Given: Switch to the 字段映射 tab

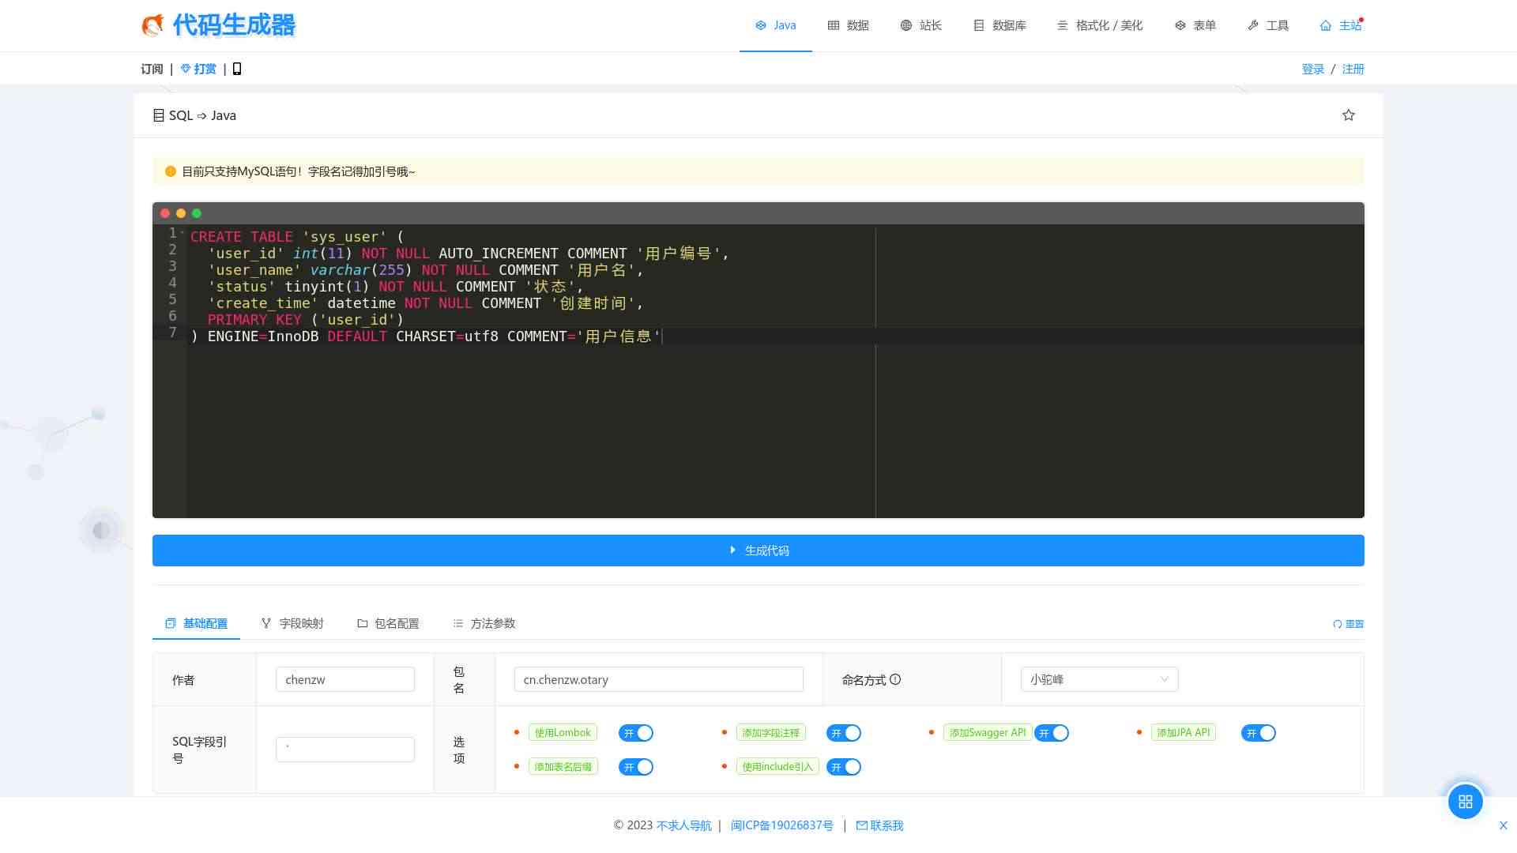Looking at the screenshot, I should click(292, 623).
